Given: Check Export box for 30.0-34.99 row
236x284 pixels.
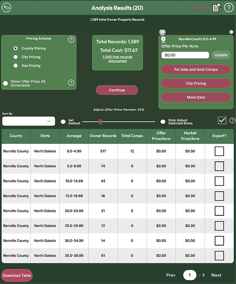Looking at the screenshot, I should click(219, 241).
